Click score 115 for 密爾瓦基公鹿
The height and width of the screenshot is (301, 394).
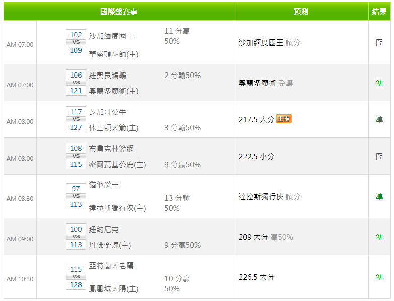pos(76,164)
